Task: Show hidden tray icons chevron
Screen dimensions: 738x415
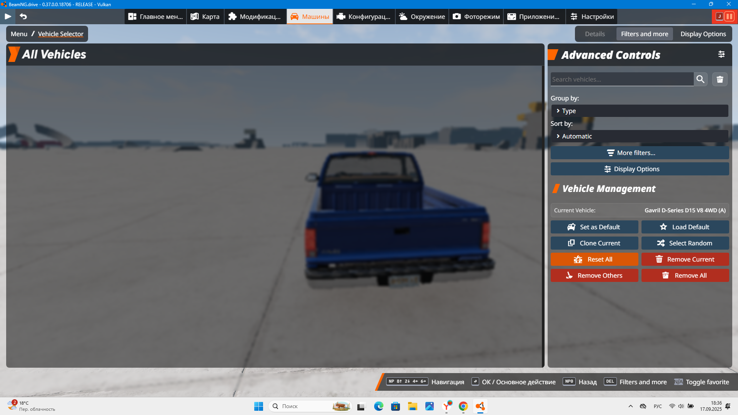Action: 630,406
